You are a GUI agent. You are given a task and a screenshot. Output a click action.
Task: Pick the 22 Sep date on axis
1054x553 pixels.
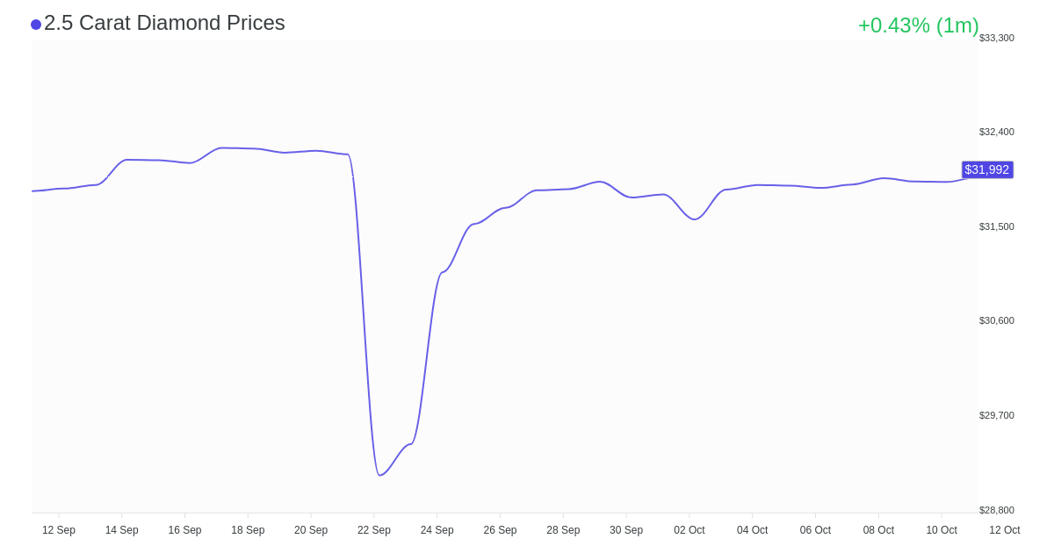click(x=374, y=530)
